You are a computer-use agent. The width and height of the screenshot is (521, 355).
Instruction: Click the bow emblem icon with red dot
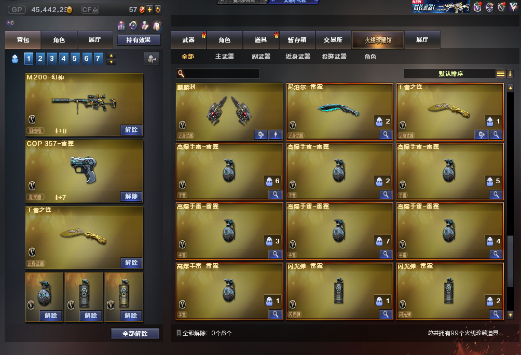[x=501, y=7]
